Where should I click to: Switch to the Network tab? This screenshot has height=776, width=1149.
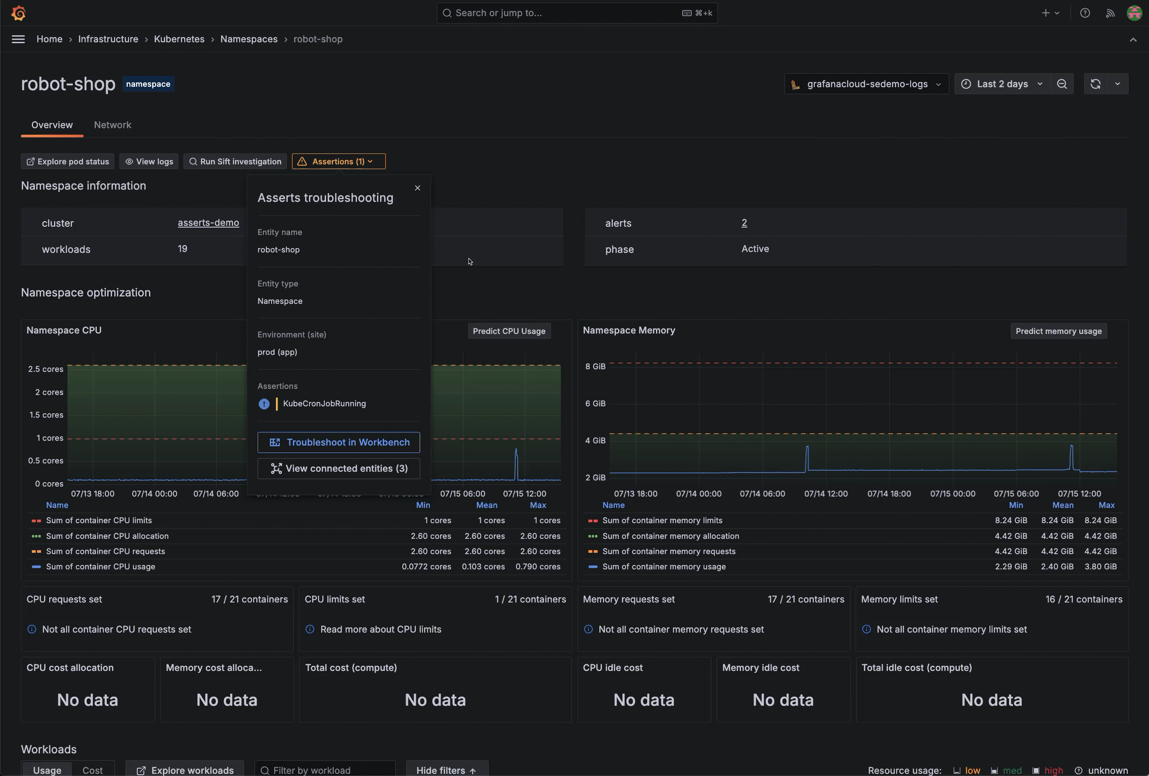tap(112, 125)
